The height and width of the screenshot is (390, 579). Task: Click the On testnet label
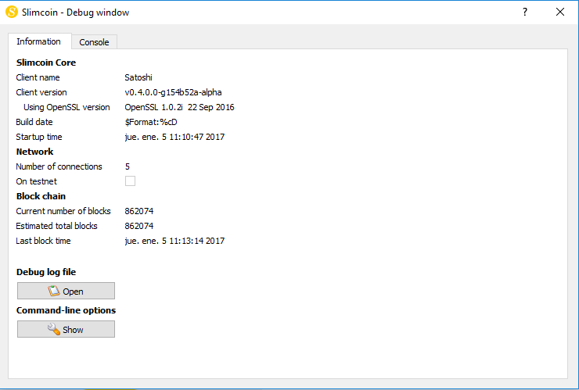click(37, 181)
